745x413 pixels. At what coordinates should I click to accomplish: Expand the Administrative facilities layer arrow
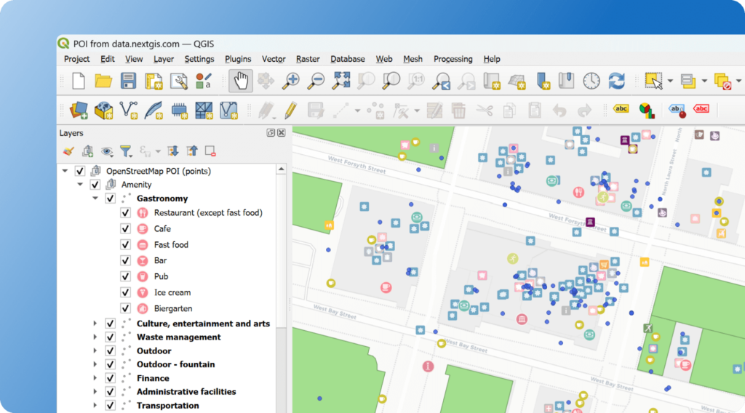click(95, 392)
